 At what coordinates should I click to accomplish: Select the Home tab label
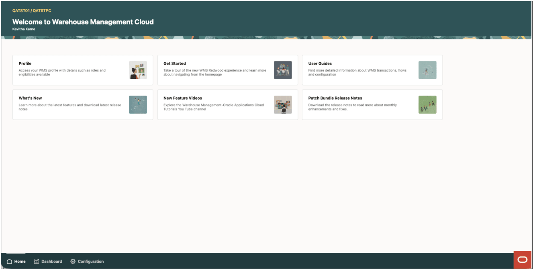pos(20,262)
